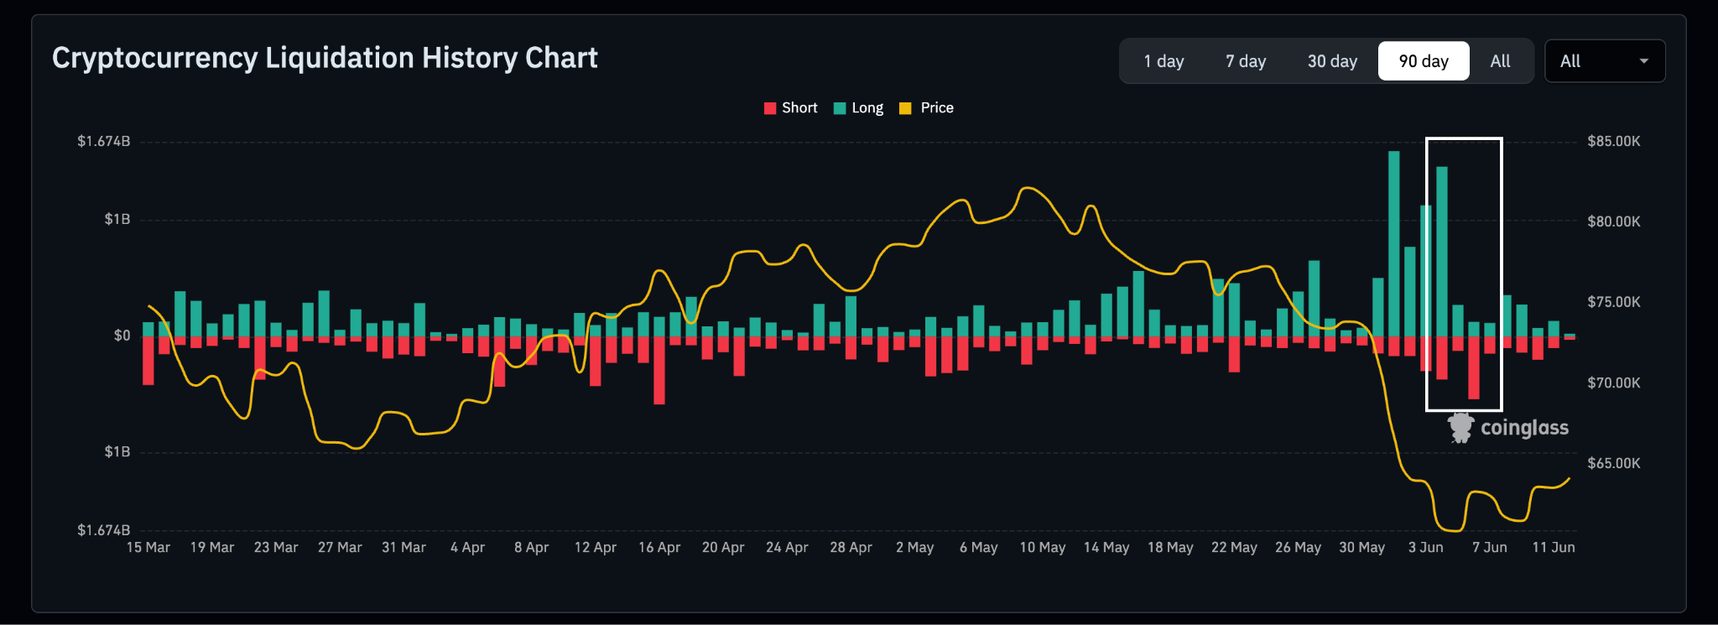
Task: Select the 1 day time range tab
Action: (x=1164, y=61)
